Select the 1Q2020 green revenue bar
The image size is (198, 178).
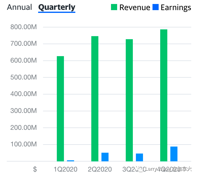coord(60,109)
